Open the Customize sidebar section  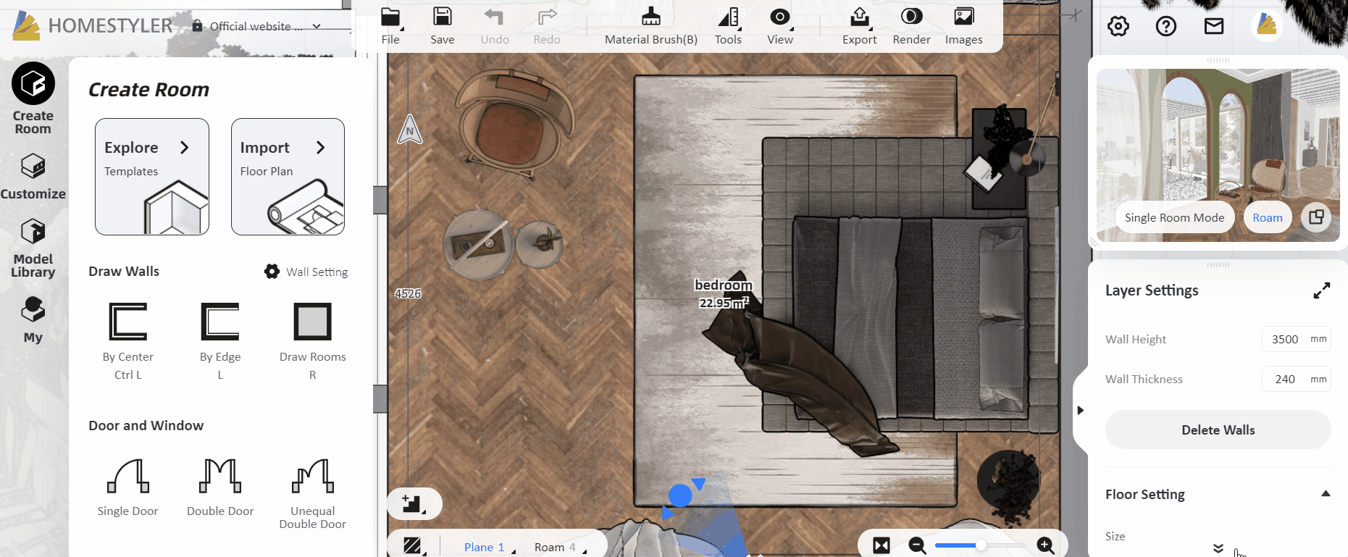tap(33, 177)
